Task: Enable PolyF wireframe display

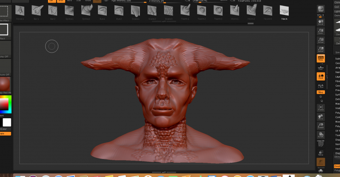Action: [321, 144]
